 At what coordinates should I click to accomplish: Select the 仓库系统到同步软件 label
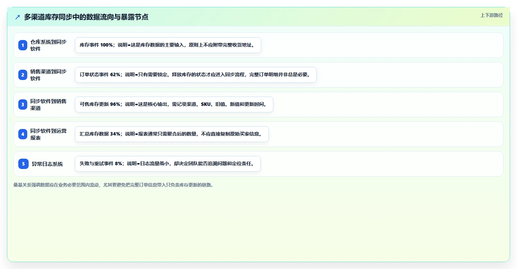(x=48, y=45)
